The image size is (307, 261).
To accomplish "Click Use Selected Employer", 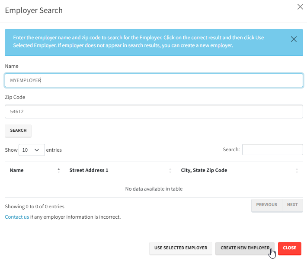I will click(x=181, y=248).
